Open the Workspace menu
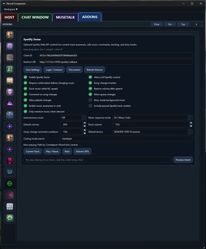This screenshot has height=249, width=206. tap(11, 9)
